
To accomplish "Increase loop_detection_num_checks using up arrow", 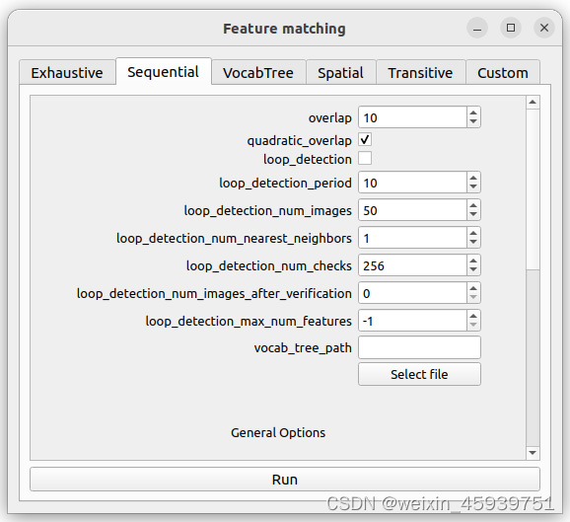I will coord(473,261).
